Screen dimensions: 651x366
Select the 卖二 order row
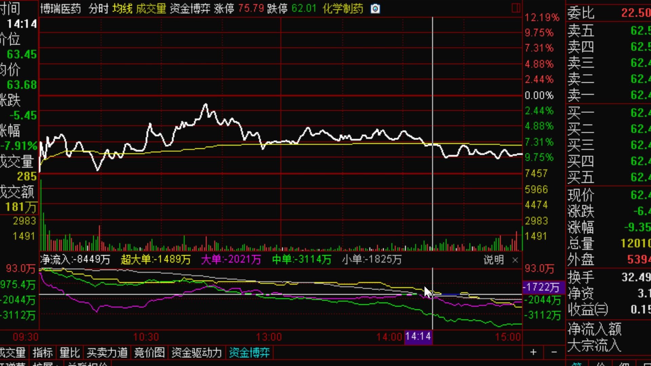pyautogui.click(x=609, y=79)
